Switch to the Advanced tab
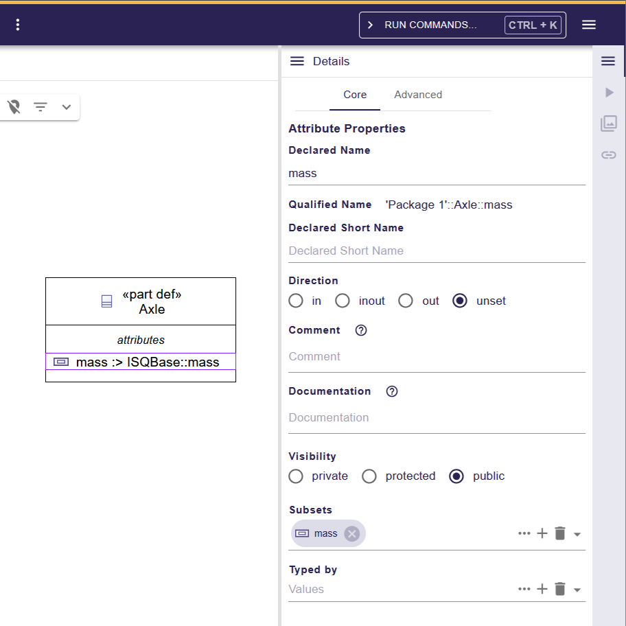The width and height of the screenshot is (626, 626). tap(417, 94)
